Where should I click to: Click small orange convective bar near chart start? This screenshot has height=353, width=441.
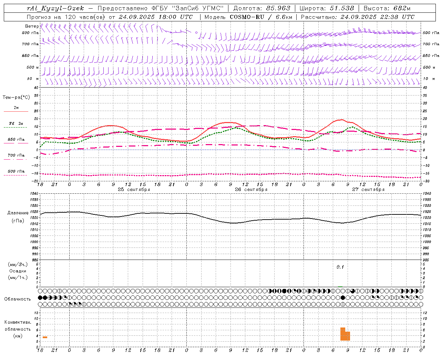[x=45, y=337]
